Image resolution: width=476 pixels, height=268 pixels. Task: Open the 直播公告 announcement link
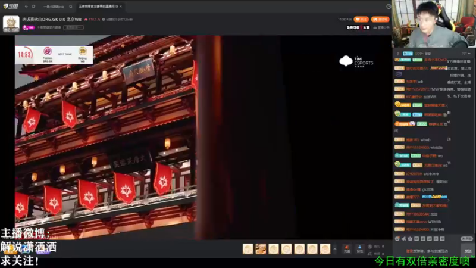click(x=381, y=27)
